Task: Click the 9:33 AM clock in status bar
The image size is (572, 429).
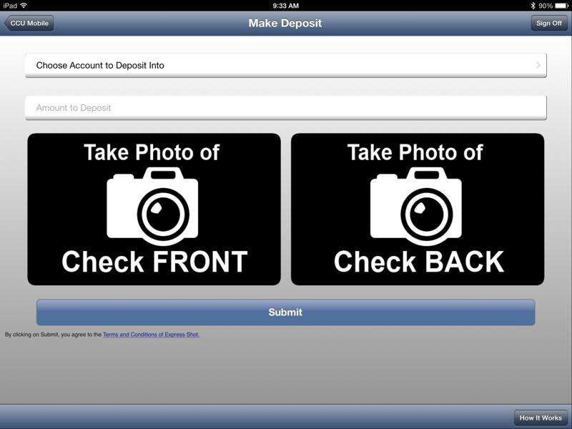Action: (x=285, y=6)
